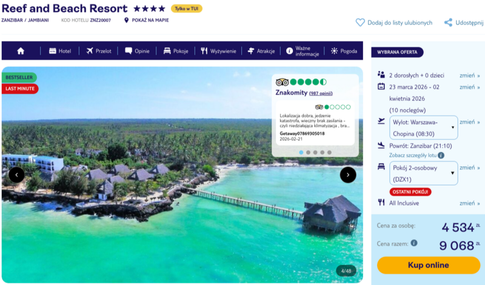
Task: Select the third review carousel dot
Action: pyautogui.click(x=315, y=152)
